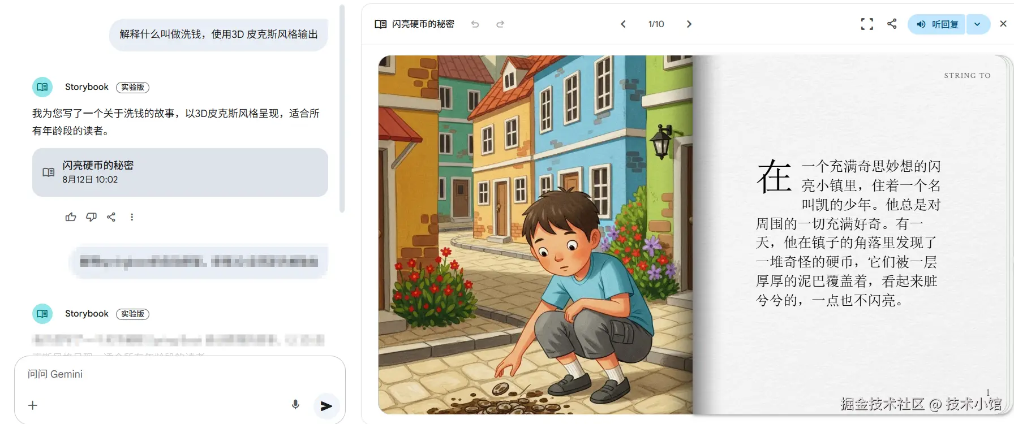Redo the storybook change

[500, 24]
